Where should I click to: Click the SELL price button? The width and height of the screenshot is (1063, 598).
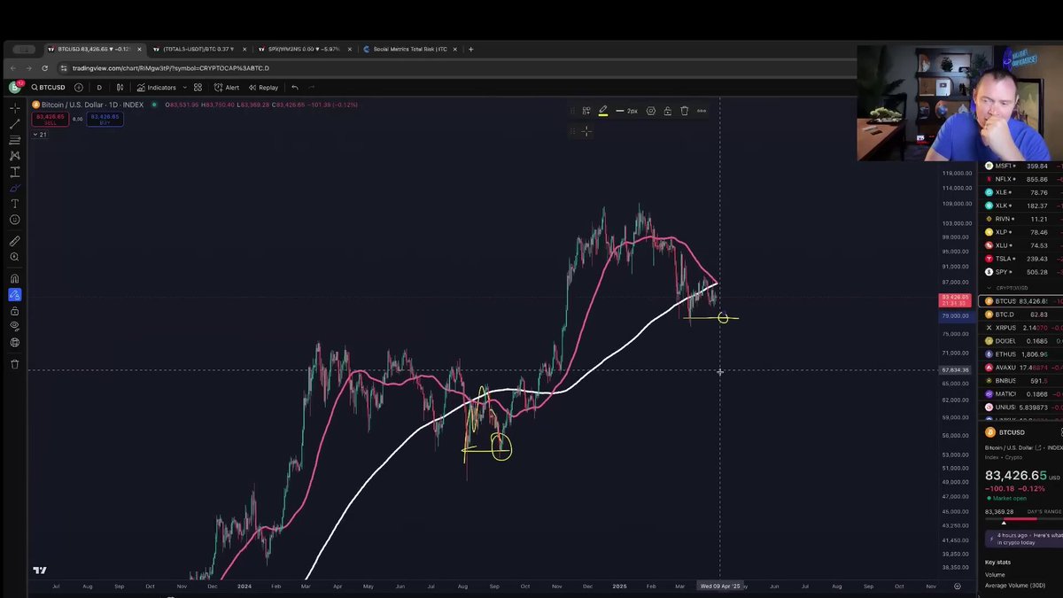(50, 119)
